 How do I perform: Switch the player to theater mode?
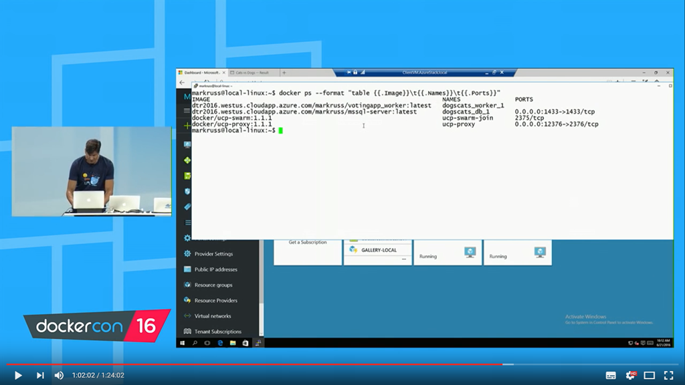tap(650, 376)
